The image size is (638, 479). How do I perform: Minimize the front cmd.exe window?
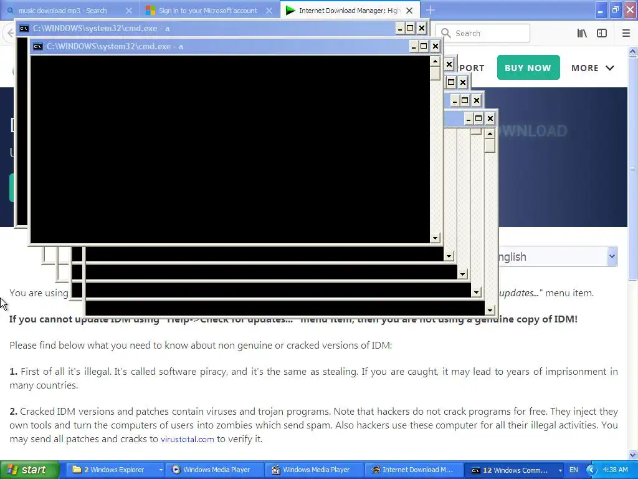click(x=414, y=46)
